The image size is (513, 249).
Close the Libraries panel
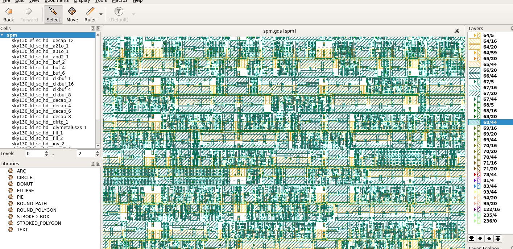pos(98,164)
